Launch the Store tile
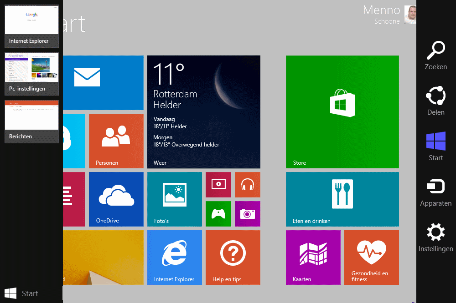 coord(342,112)
